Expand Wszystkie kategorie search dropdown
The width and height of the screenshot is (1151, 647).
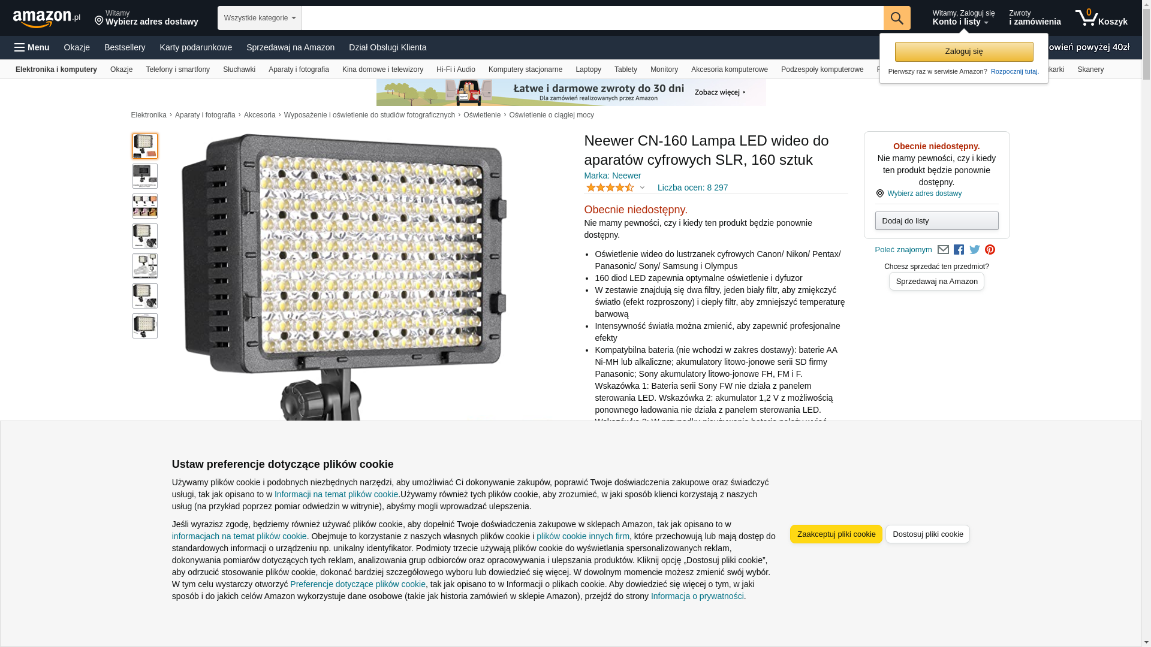(x=259, y=18)
